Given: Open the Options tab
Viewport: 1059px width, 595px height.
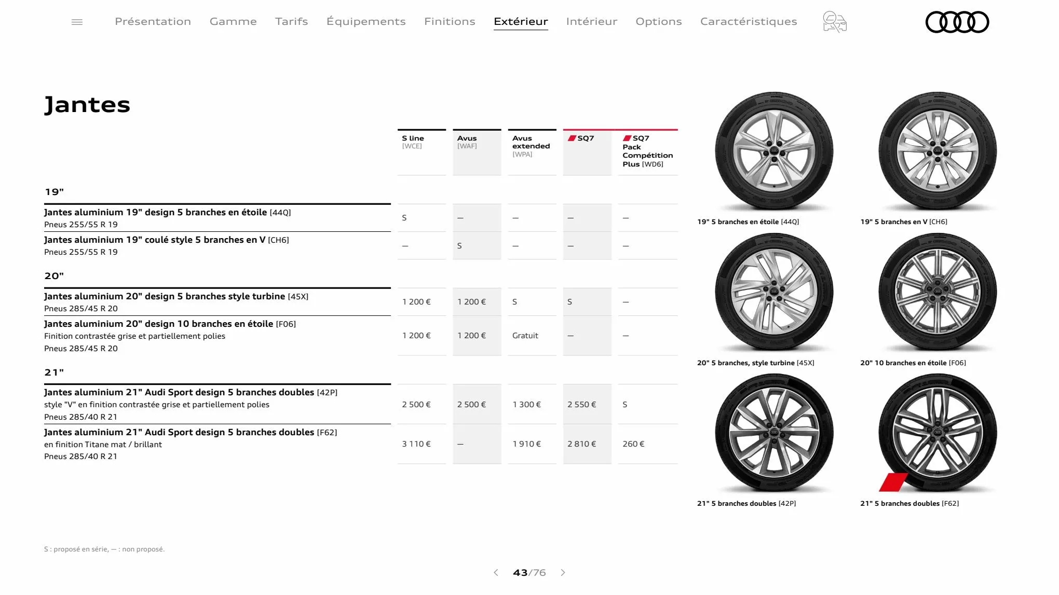Looking at the screenshot, I should pyautogui.click(x=659, y=21).
